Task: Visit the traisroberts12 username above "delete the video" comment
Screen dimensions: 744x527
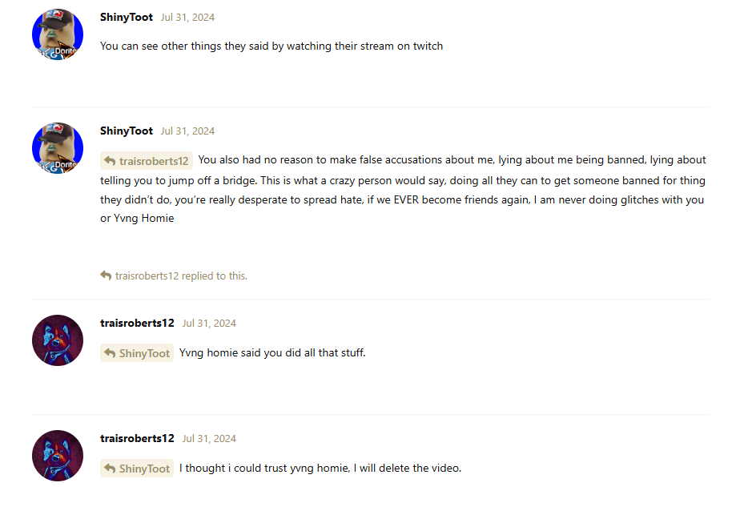Action: (x=137, y=438)
